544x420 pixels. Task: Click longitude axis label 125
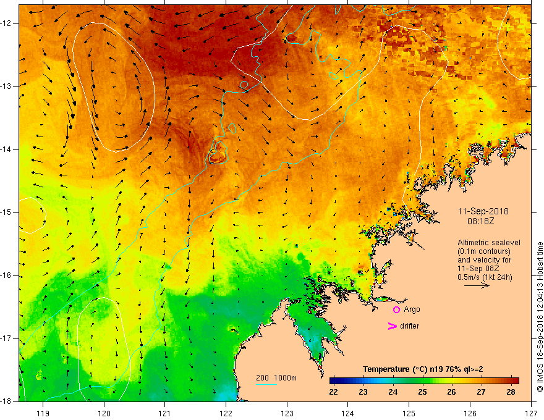coord(409,413)
